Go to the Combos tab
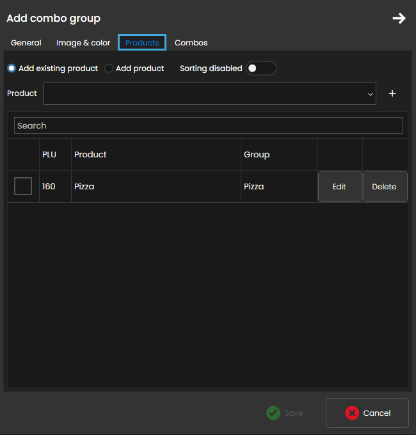 (191, 43)
